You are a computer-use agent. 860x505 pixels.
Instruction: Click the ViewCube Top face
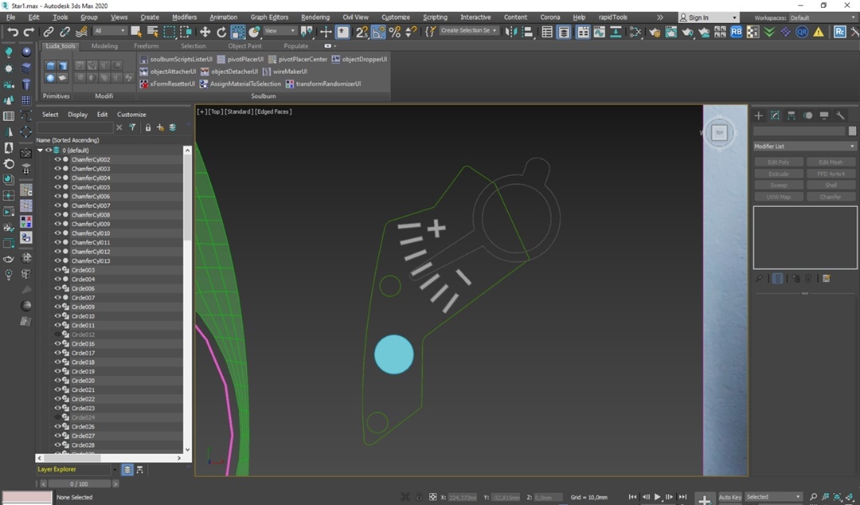tap(720, 132)
